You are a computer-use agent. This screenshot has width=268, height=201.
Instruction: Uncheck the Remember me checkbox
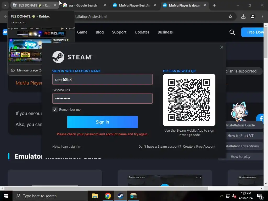(55, 110)
